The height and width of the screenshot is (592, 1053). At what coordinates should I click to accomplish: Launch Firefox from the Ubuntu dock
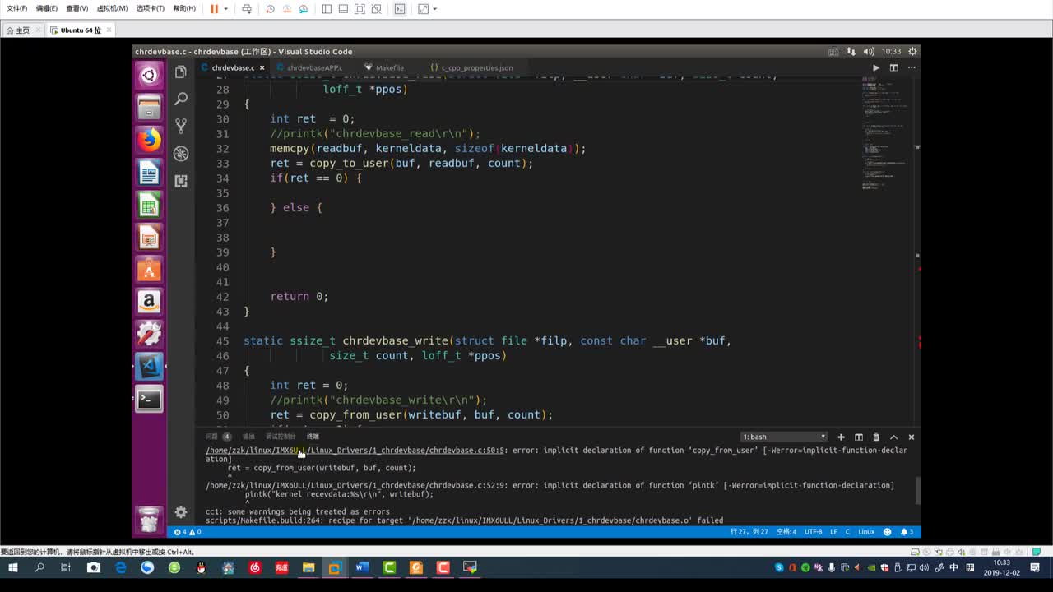(149, 141)
